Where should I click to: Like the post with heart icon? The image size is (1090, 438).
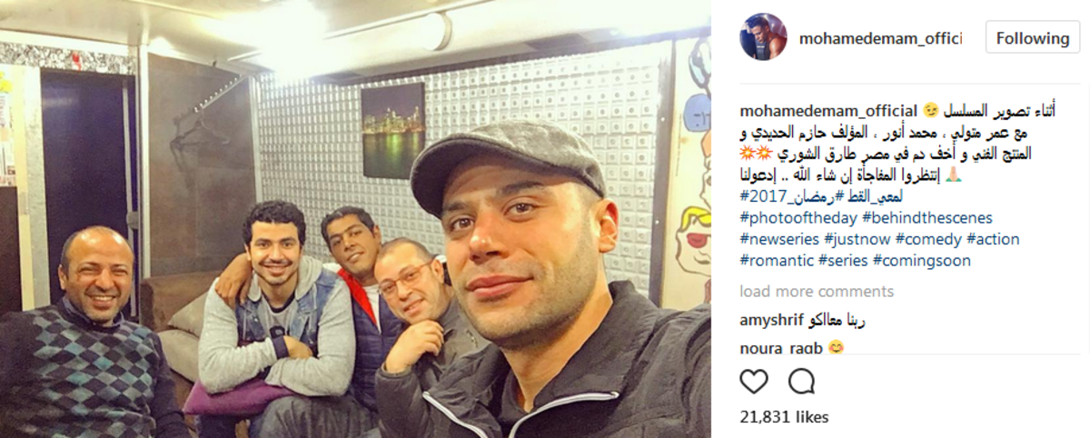754,381
